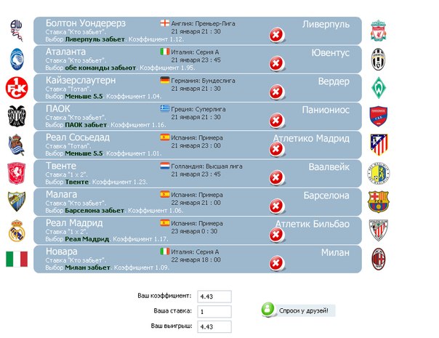Viewport: 439px width, 338px height.
Task: Focus the 'Ваша ставка' input field
Action: pyautogui.click(x=214, y=311)
